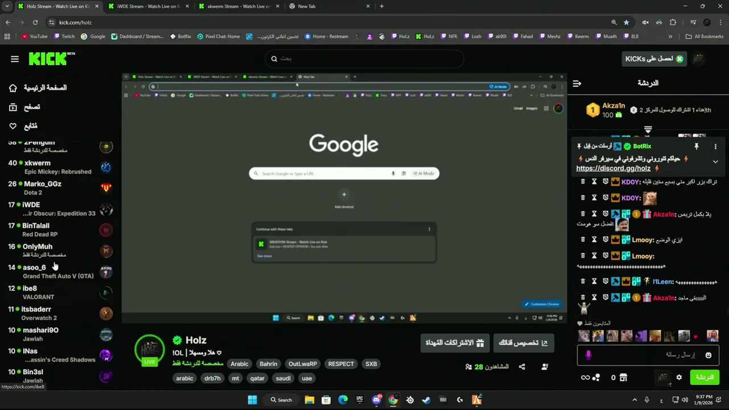
Task: Open Marko_GGz Dota 2 channel
Action: point(60,188)
